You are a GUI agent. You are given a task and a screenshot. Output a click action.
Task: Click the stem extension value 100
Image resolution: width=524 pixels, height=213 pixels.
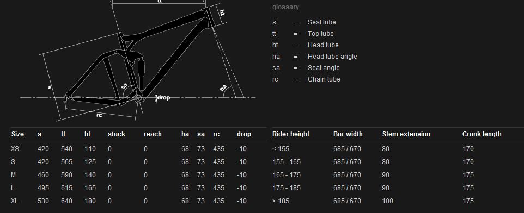pos(387,201)
